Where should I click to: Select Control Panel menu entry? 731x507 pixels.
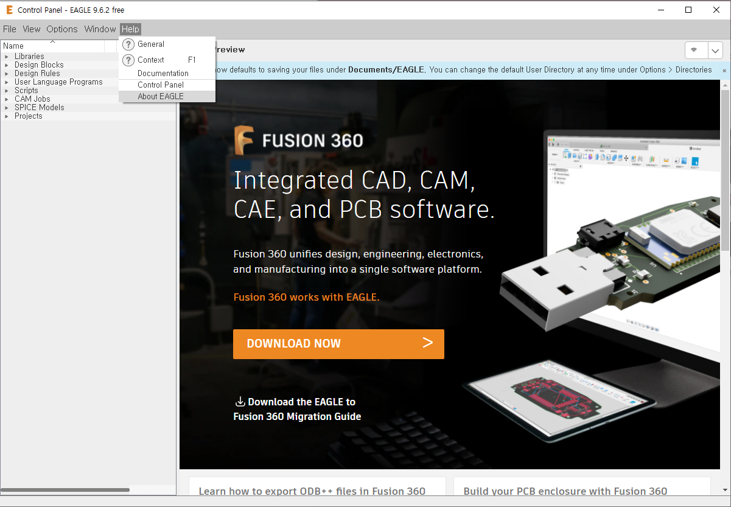(167, 85)
